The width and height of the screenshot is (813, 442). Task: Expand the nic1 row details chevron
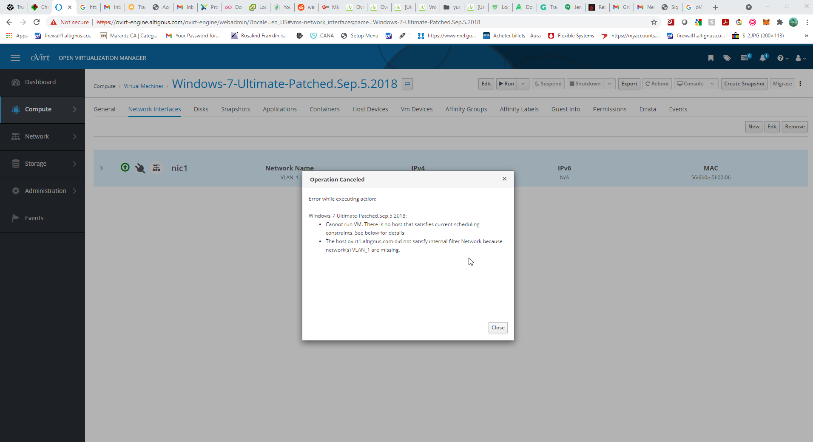[102, 168]
